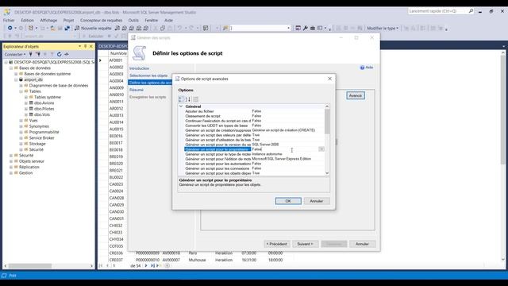Click the back navigation icon in the SSMS toolbar
Viewport: 508px width, 286px height.
click(10, 29)
